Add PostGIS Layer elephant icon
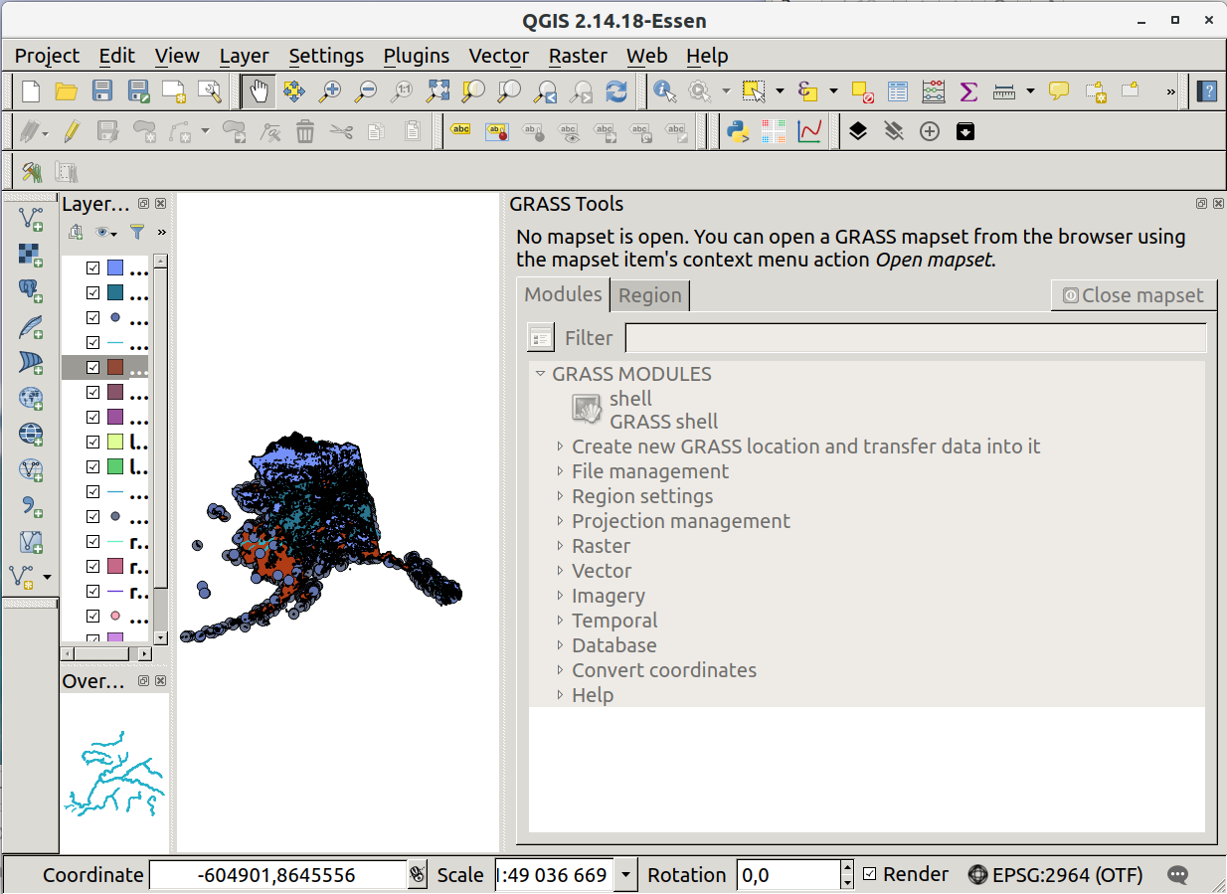 tap(31, 290)
